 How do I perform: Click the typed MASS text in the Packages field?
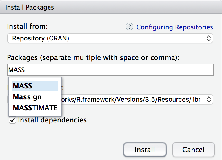[x=17, y=70]
